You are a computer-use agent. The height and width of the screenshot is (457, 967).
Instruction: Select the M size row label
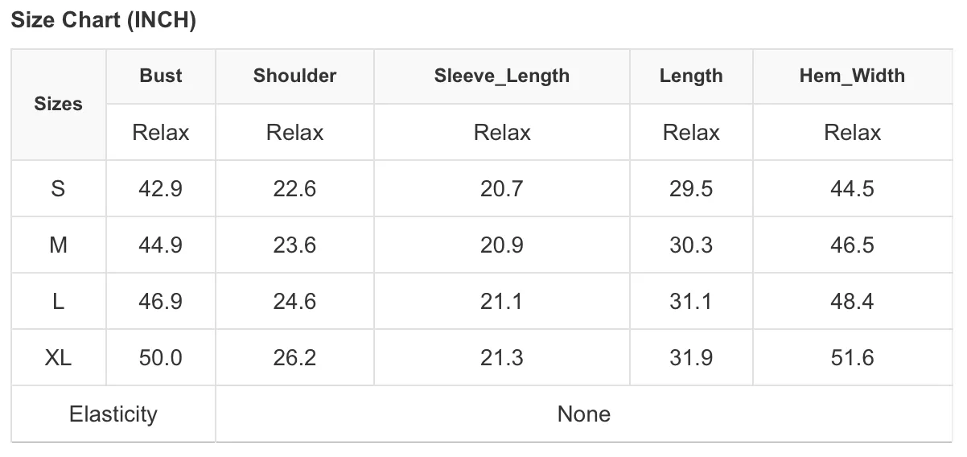pos(58,245)
